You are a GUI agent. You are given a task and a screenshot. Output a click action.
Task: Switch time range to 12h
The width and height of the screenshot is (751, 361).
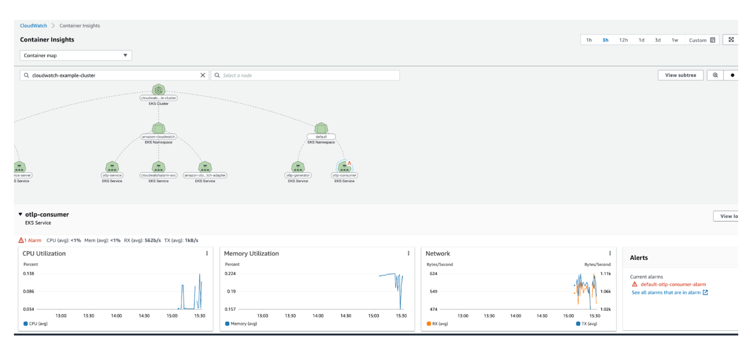click(623, 40)
